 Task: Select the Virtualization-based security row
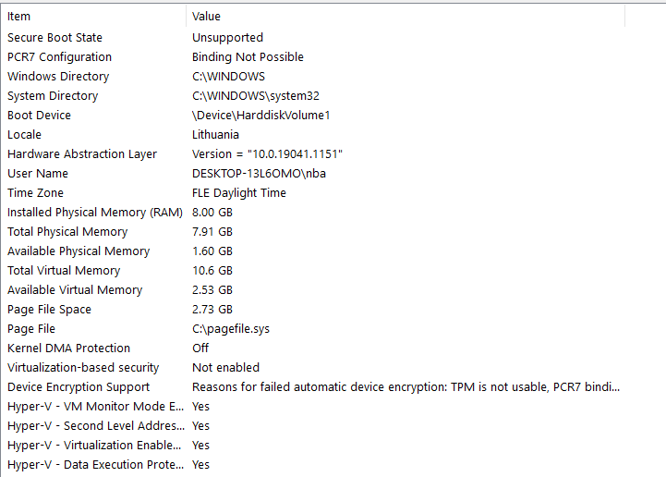[83, 368]
